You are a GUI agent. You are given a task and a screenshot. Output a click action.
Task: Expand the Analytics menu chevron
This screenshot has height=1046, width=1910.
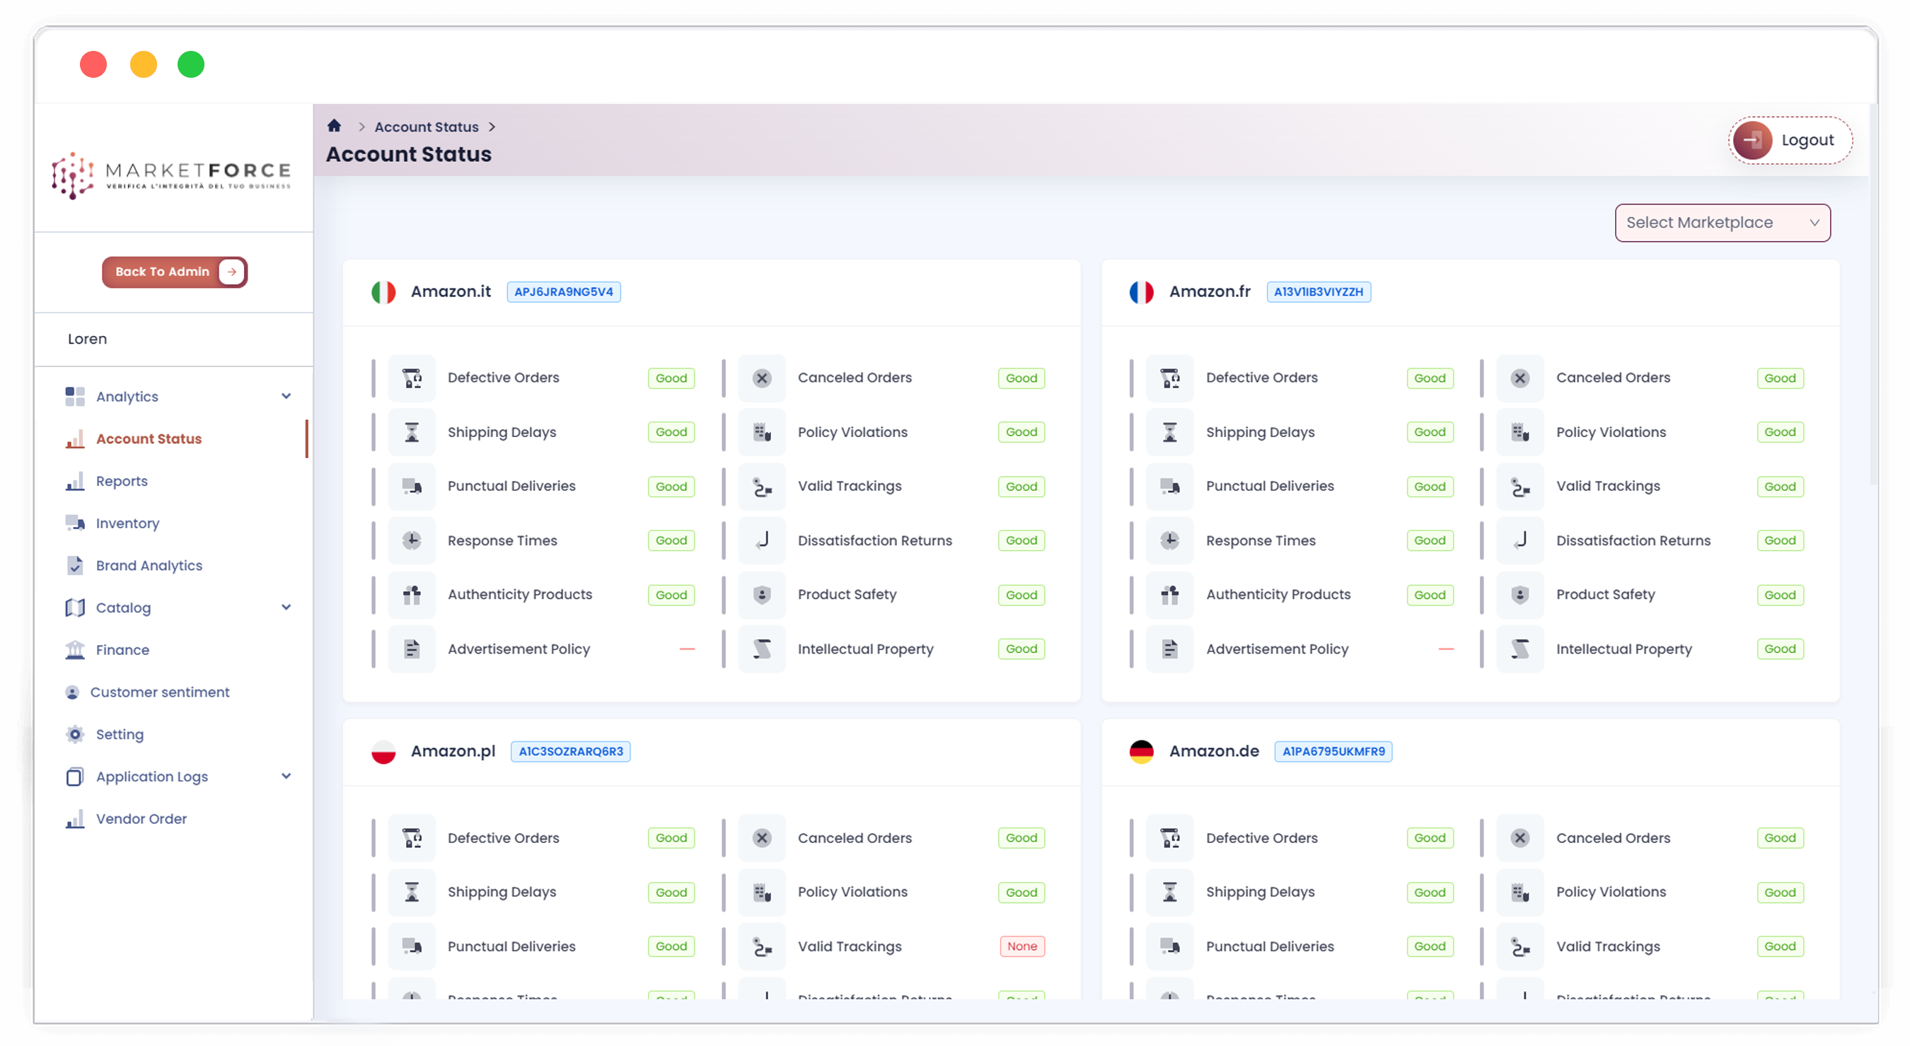click(286, 397)
